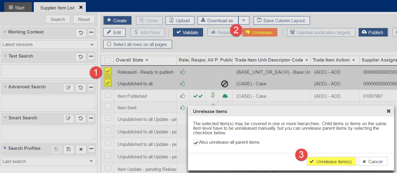Collapse the Text Search section

click(91, 57)
